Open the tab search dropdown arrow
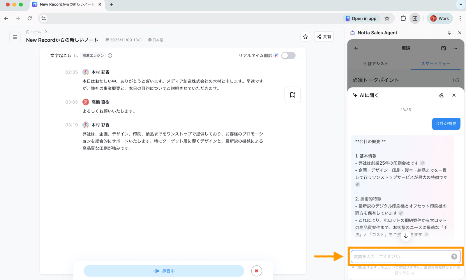 (461, 4)
